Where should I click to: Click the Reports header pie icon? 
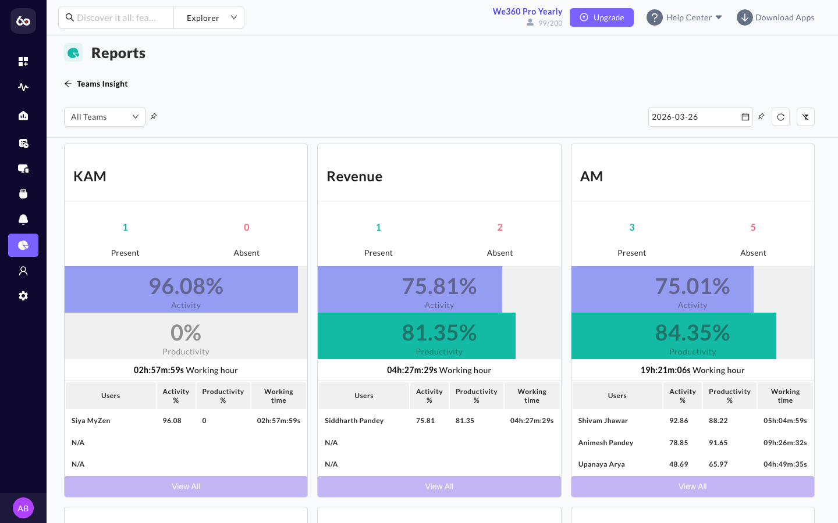73,53
